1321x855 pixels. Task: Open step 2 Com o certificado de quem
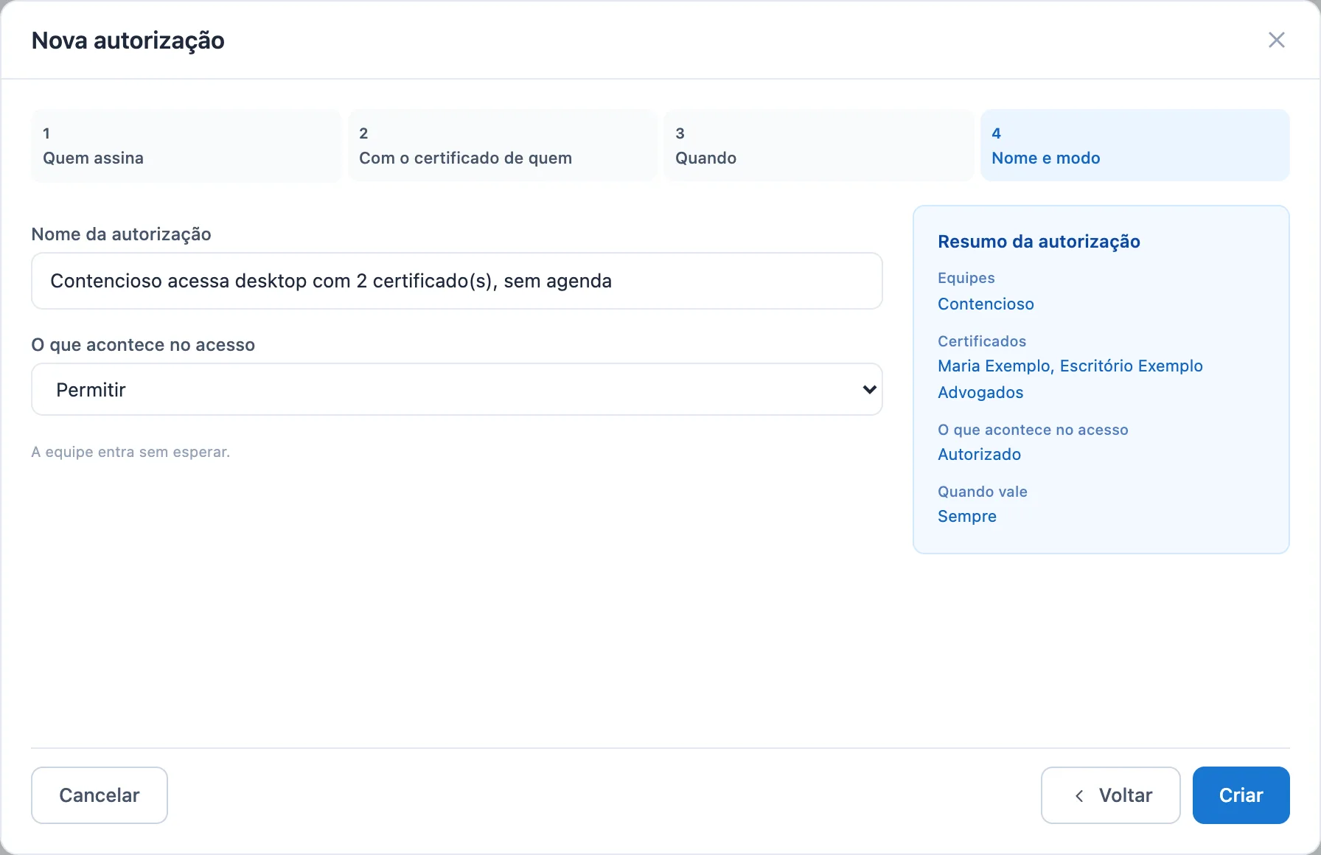[x=502, y=145]
